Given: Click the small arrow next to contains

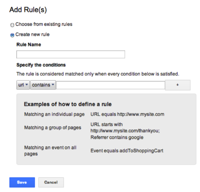Looking at the screenshot, I should pyautogui.click(x=53, y=85).
